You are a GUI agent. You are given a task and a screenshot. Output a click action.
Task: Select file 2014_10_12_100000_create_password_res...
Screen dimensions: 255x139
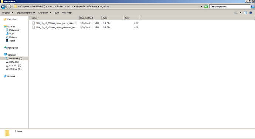[x=56, y=27]
